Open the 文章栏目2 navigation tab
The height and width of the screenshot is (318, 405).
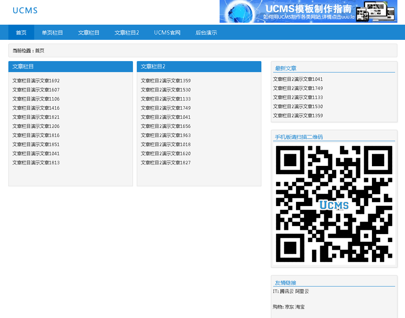pyautogui.click(x=127, y=32)
